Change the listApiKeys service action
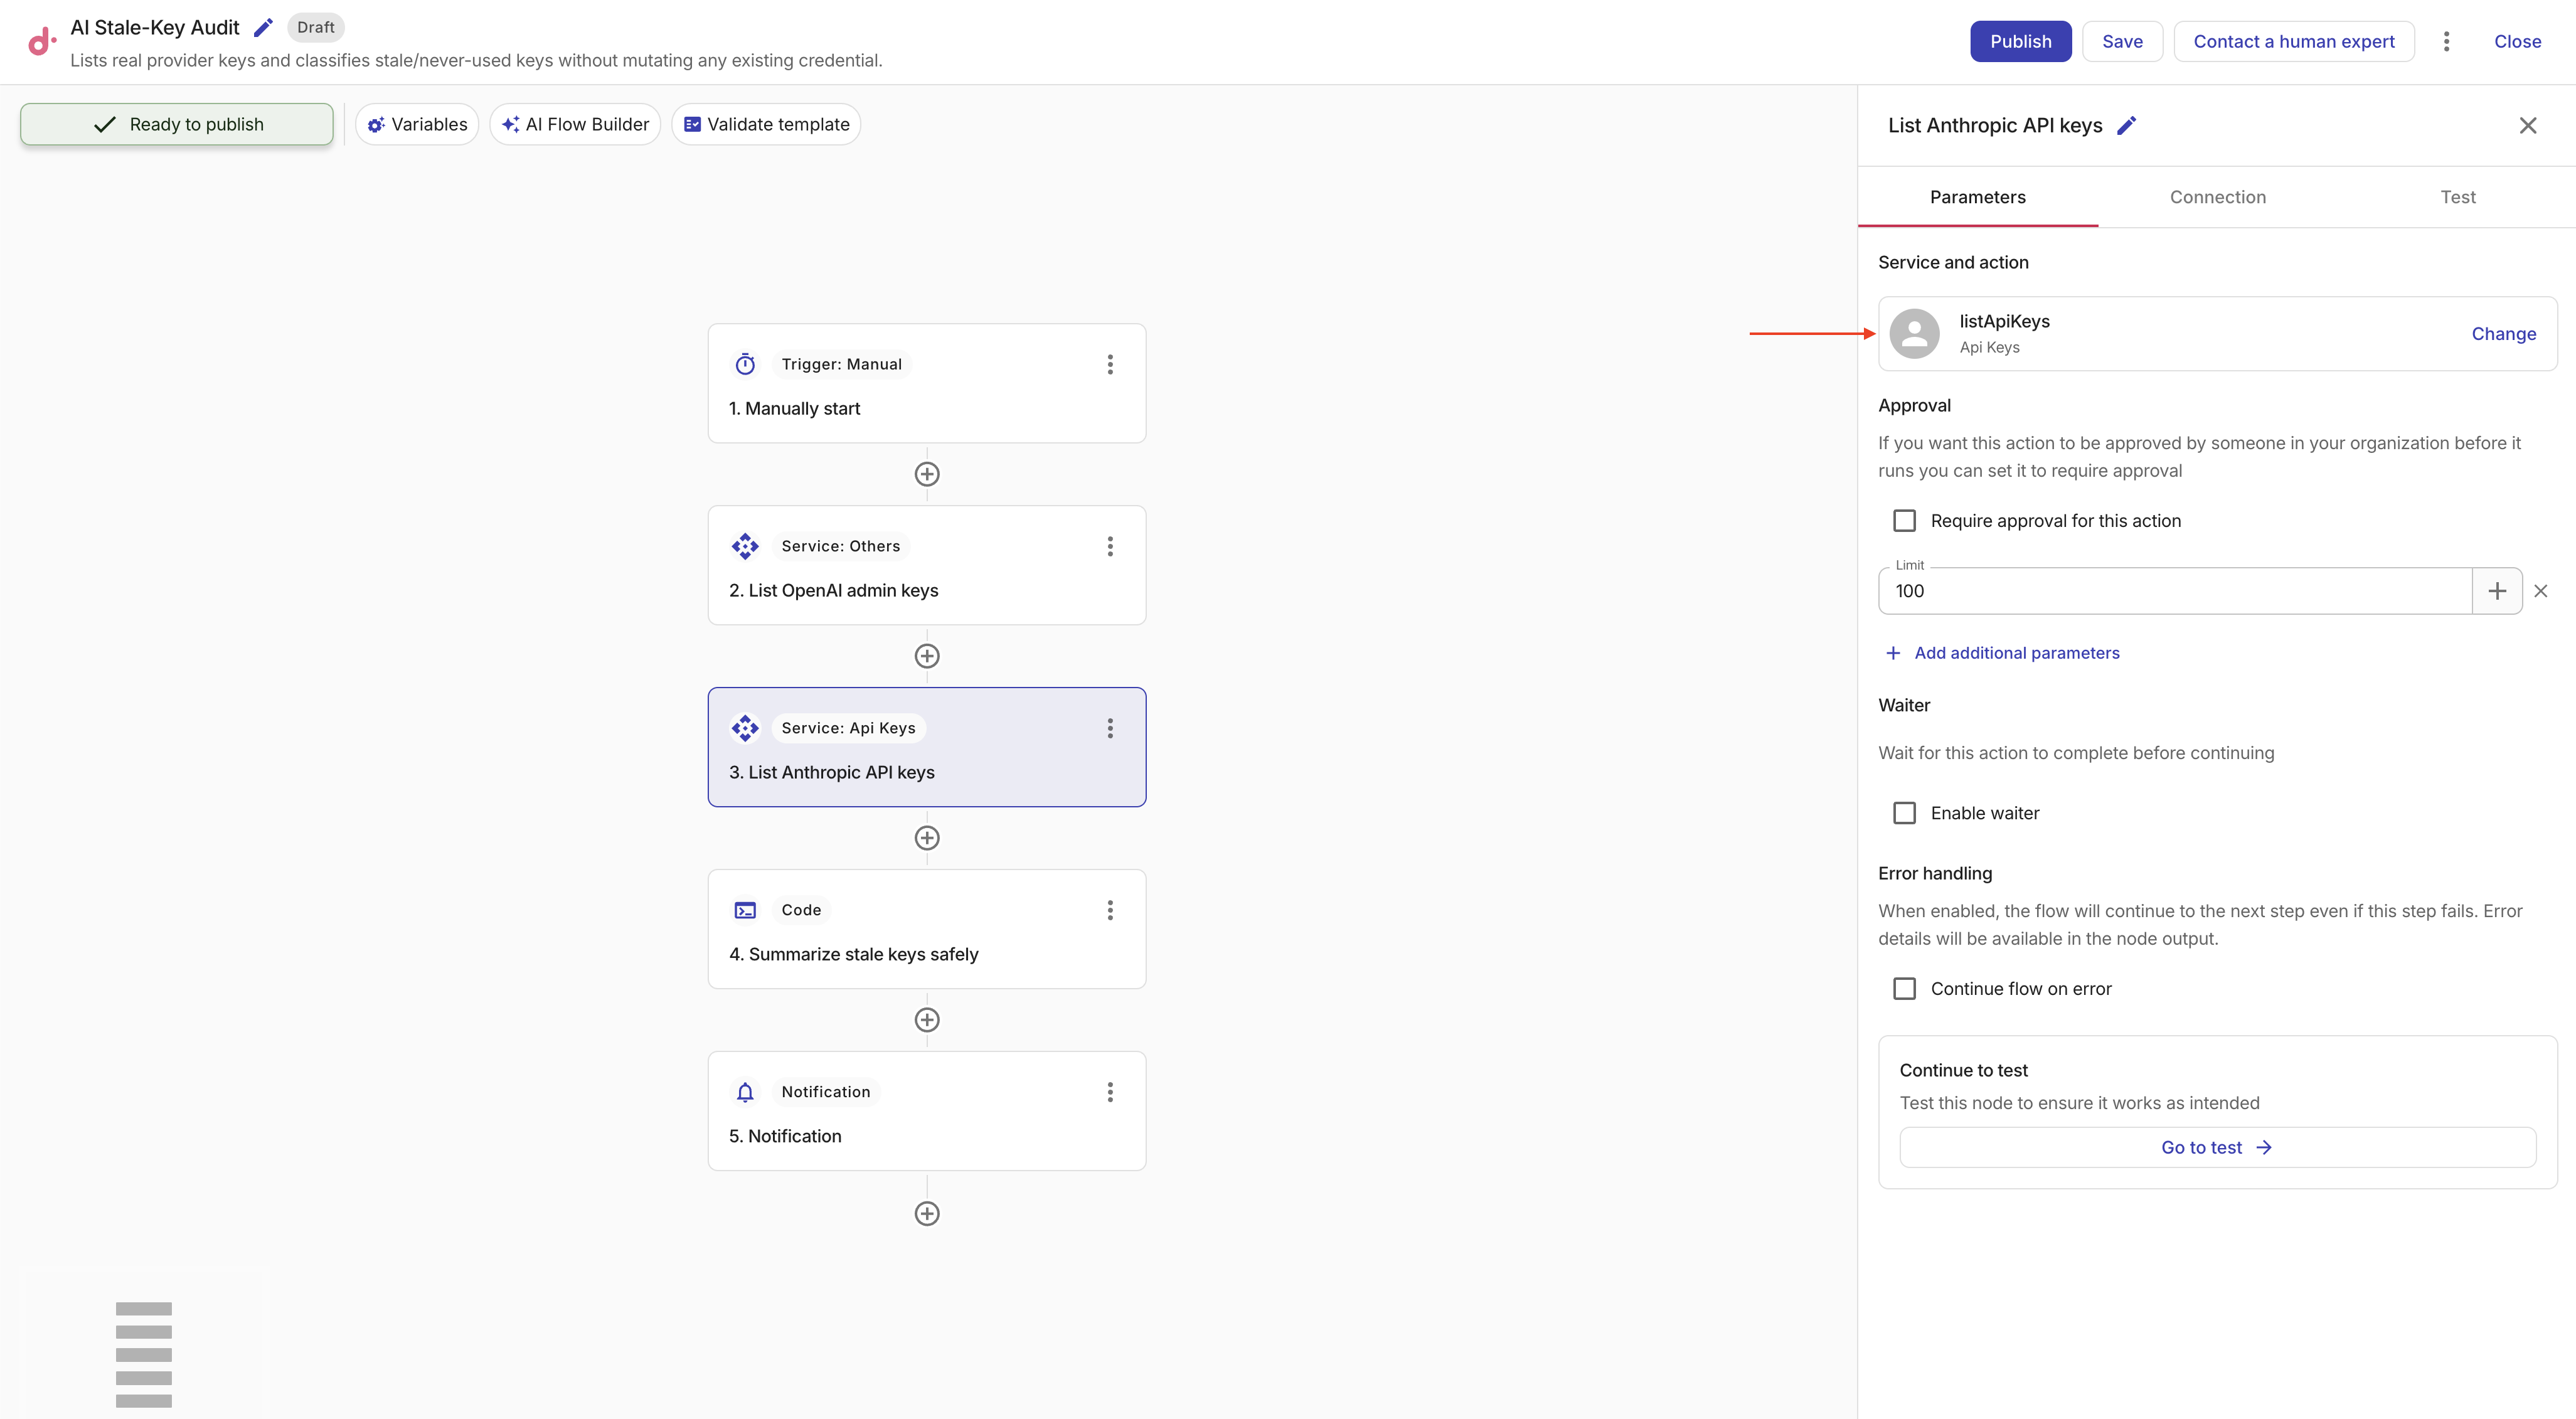This screenshot has height=1419, width=2576. coord(2504,334)
